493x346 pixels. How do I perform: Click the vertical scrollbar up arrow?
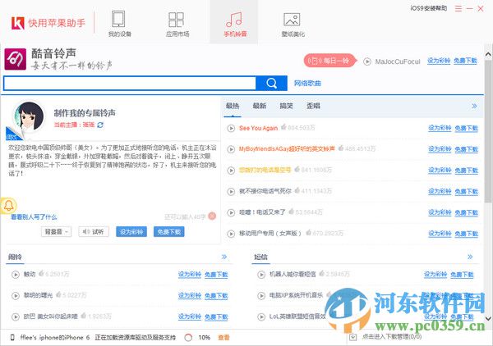[x=488, y=55]
